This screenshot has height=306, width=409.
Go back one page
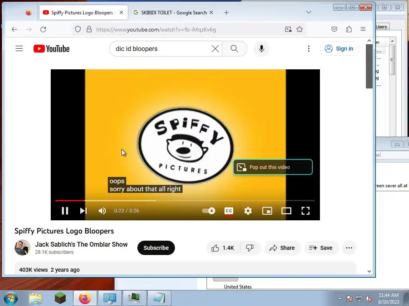[x=14, y=29]
